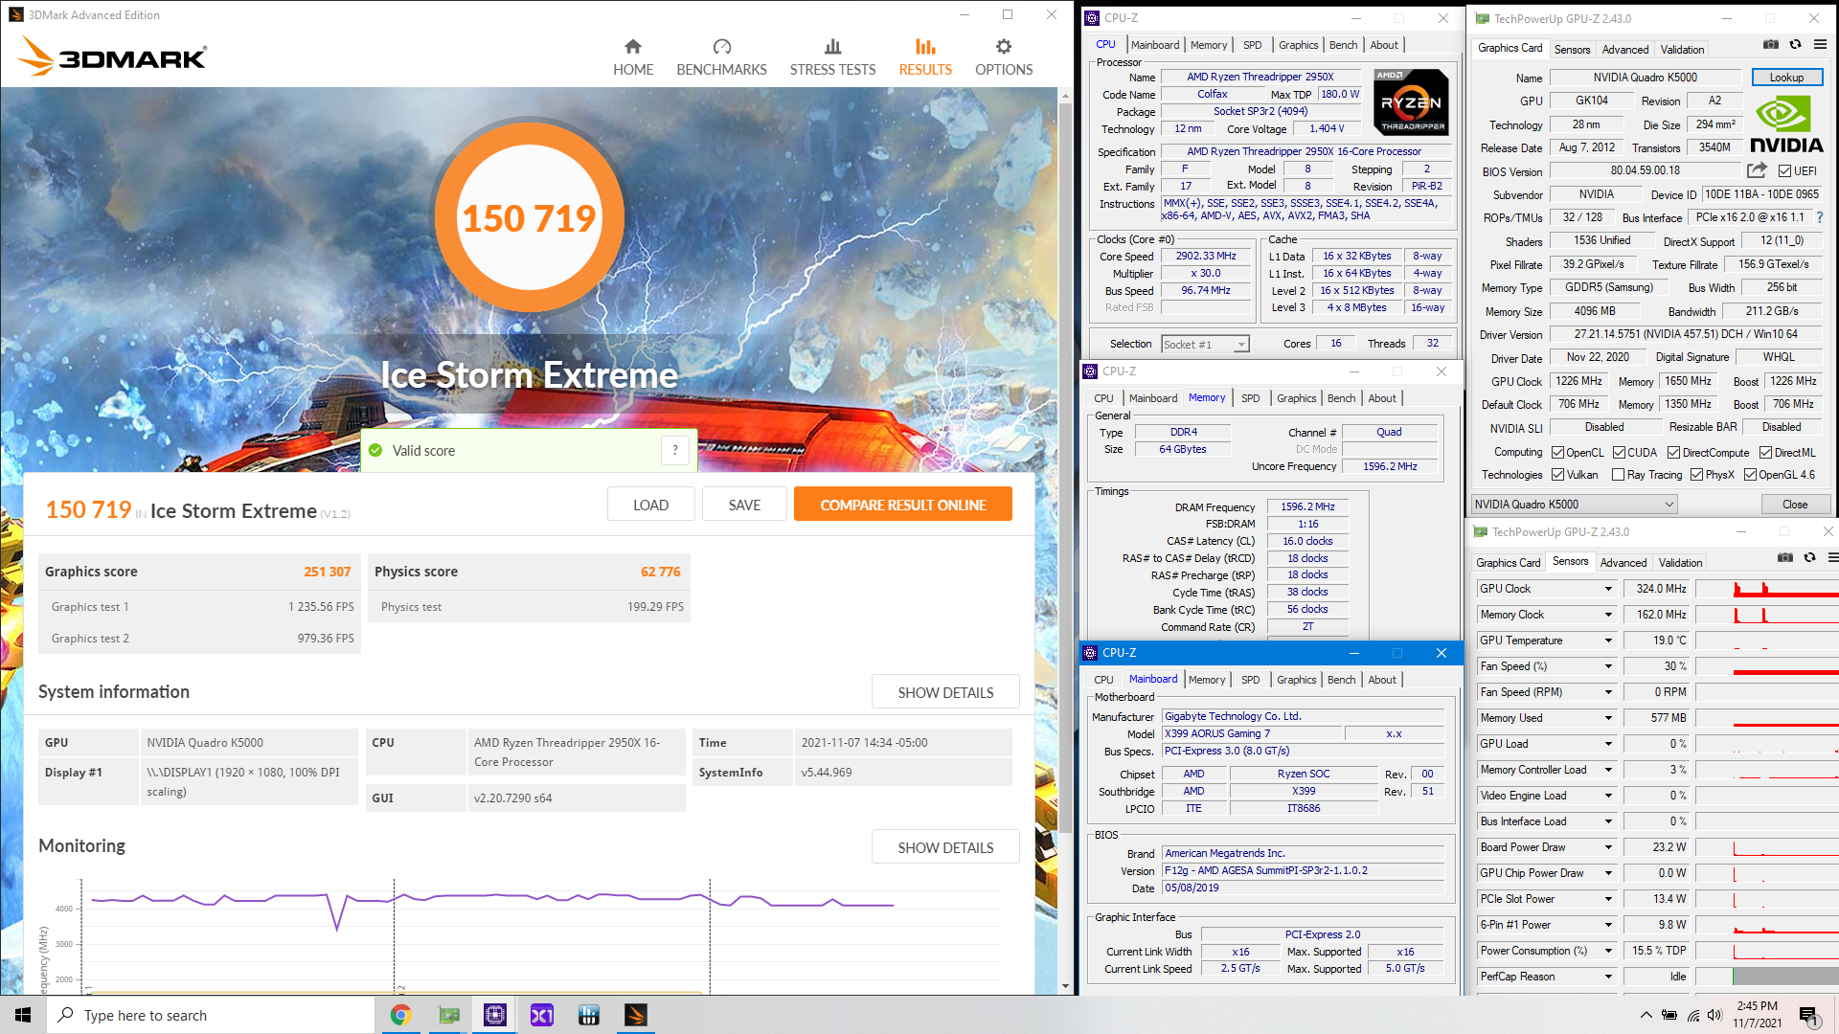Click the LOAD button in 3DMark
Viewport: 1839px width, 1034px height.
[x=650, y=505]
